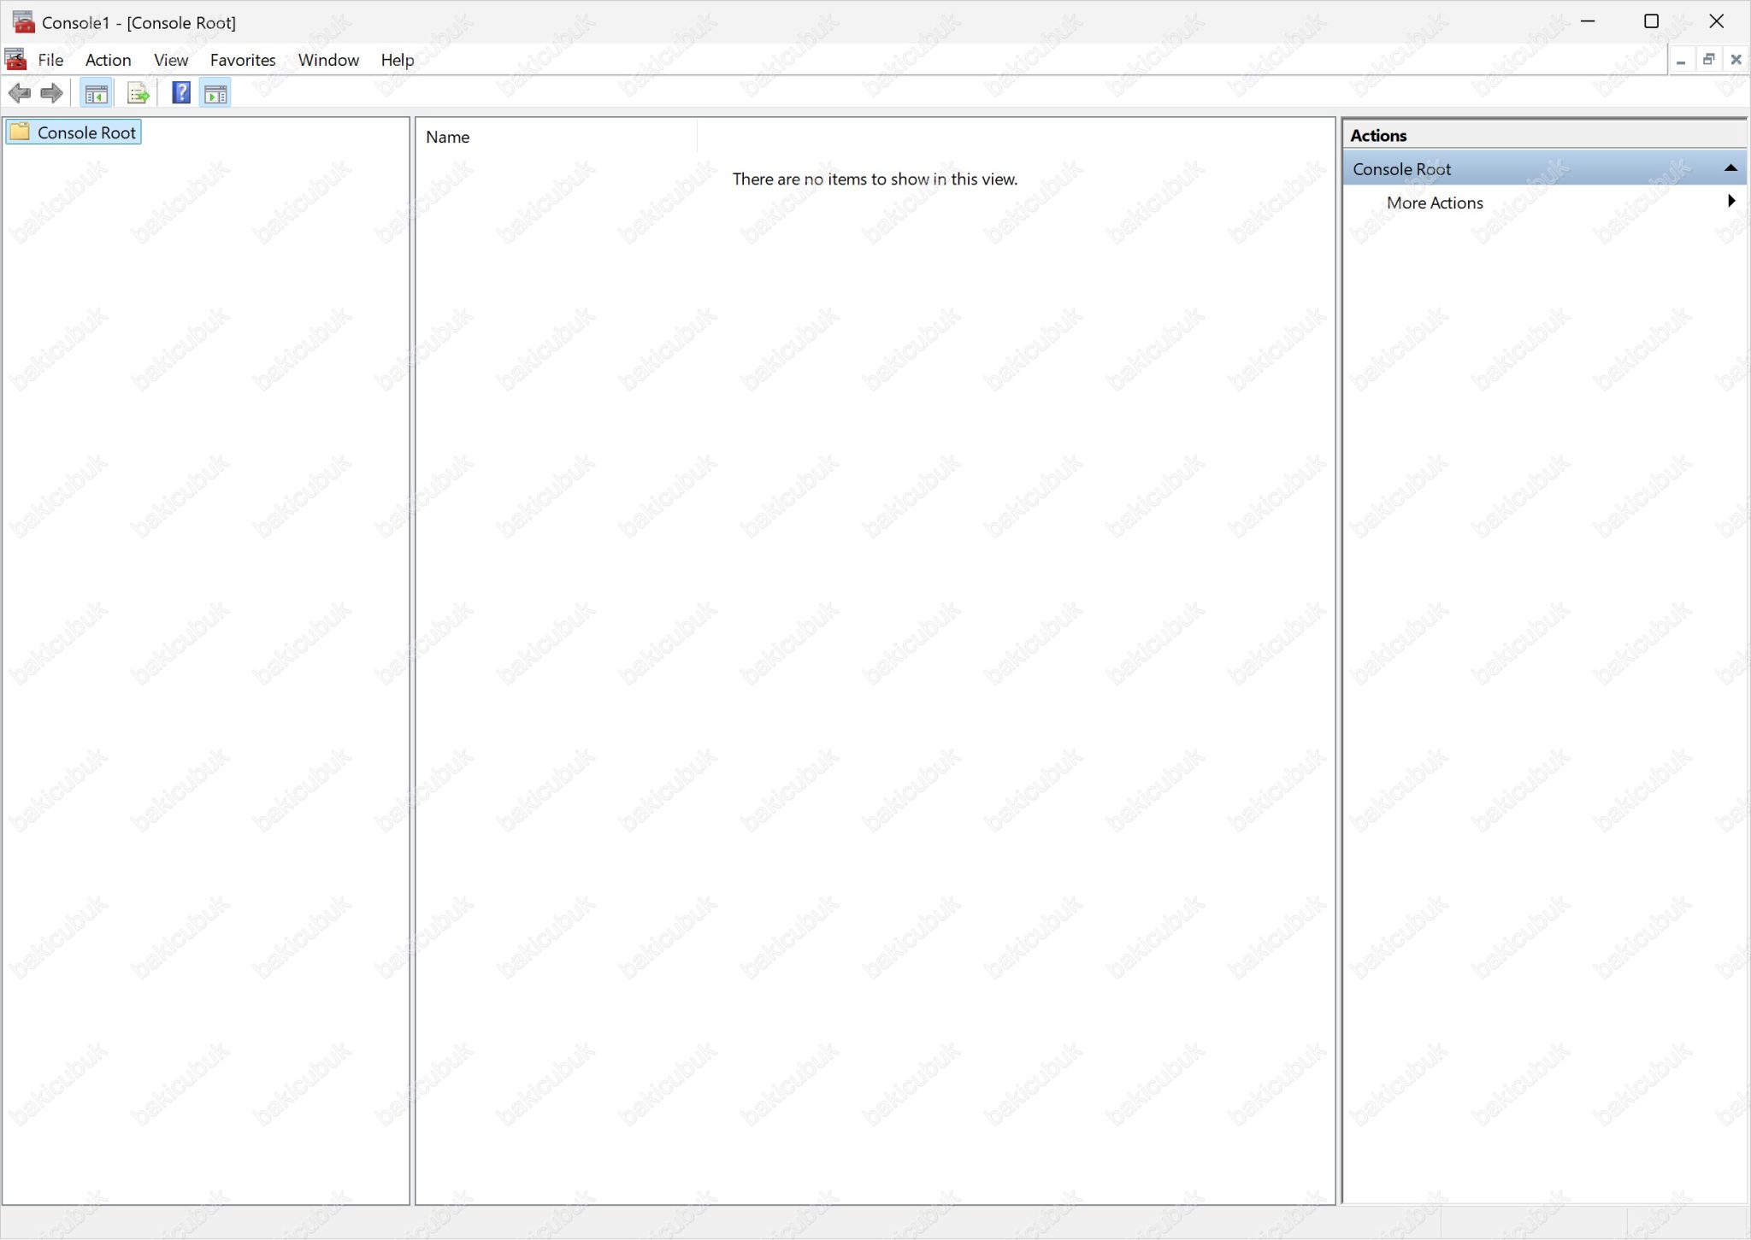Select Console Root in the tree pane
Image resolution: width=1751 pixels, height=1240 pixels.
pyautogui.click(x=85, y=132)
